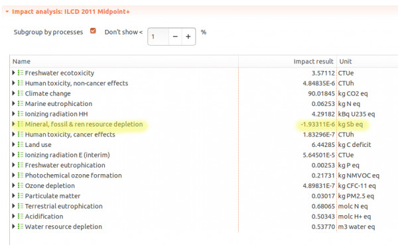Click the kg Sb eq unit cell

pyautogui.click(x=350, y=124)
